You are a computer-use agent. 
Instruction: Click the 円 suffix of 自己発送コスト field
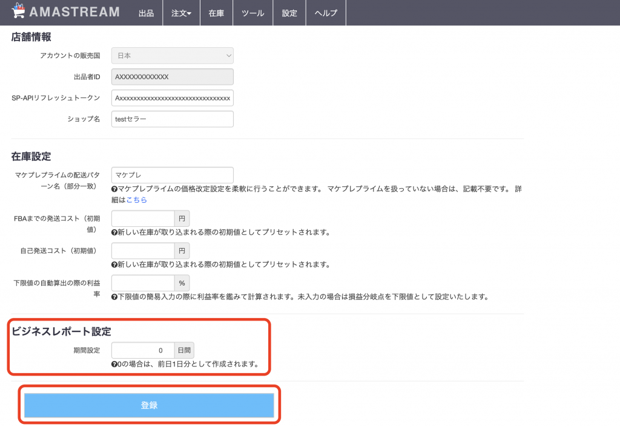click(182, 251)
